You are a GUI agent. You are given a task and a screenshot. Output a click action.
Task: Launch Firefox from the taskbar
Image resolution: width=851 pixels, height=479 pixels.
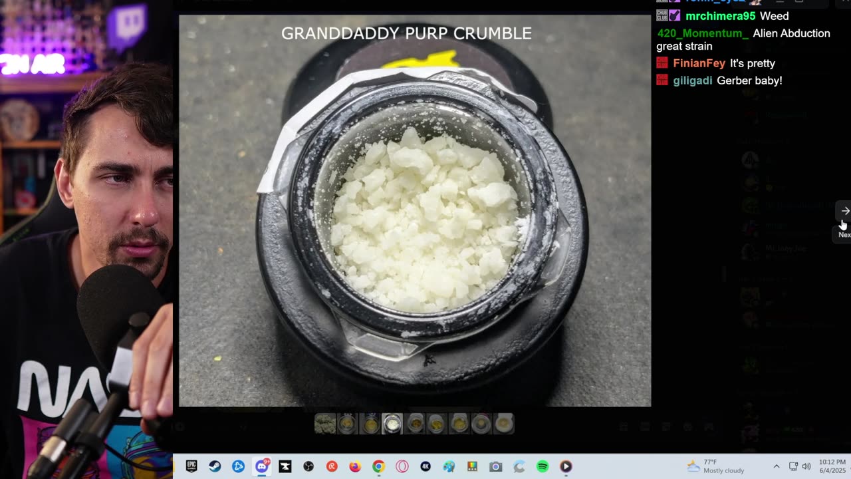pos(355,466)
